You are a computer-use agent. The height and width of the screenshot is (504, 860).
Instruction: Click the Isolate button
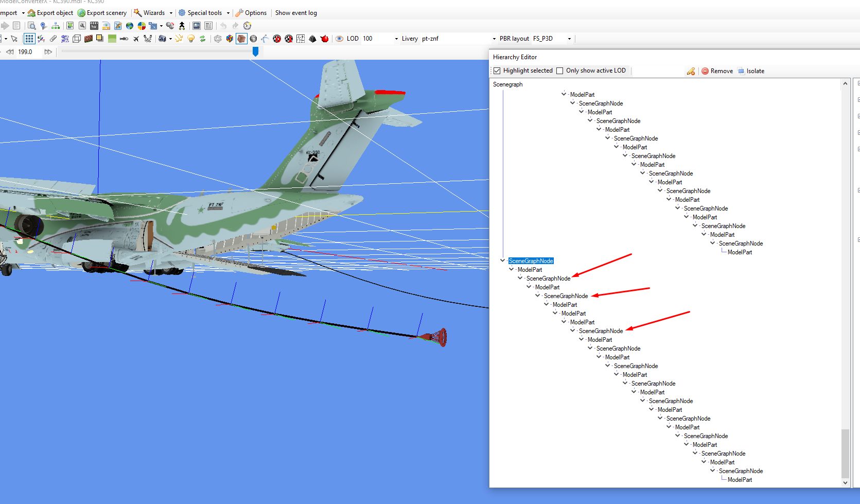click(751, 71)
